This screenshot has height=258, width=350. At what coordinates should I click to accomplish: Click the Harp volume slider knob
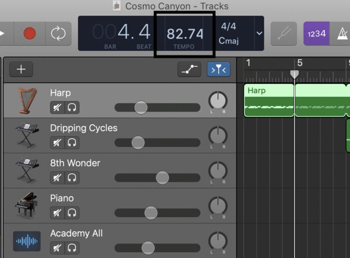(x=141, y=107)
